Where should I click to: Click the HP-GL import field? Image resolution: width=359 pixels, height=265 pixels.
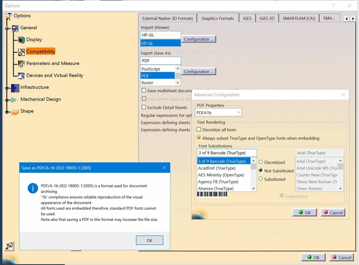161,35
